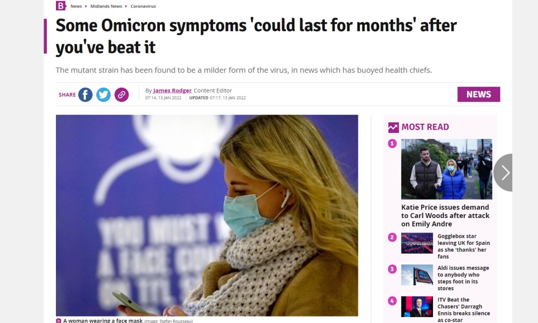Open author James Rodger's profile
This screenshot has height=323, width=538.
tap(172, 90)
